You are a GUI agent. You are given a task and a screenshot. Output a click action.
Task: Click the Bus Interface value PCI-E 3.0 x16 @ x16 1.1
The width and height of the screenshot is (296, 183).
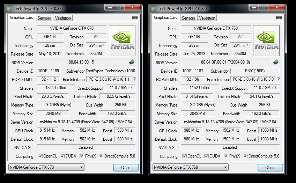coord(109,79)
